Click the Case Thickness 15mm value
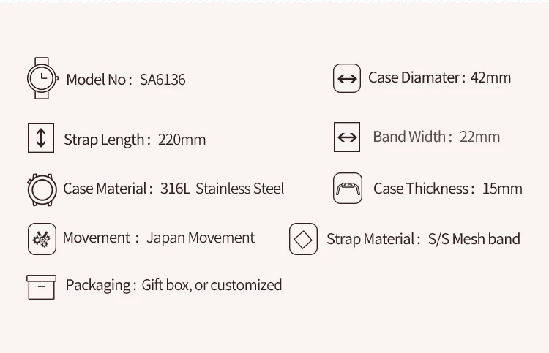The height and width of the screenshot is (353, 549). click(x=502, y=189)
